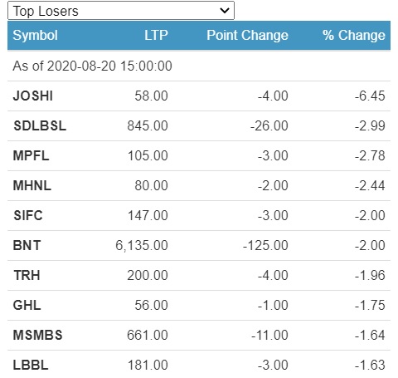Open the SDLBSL stock symbol

click(x=40, y=125)
